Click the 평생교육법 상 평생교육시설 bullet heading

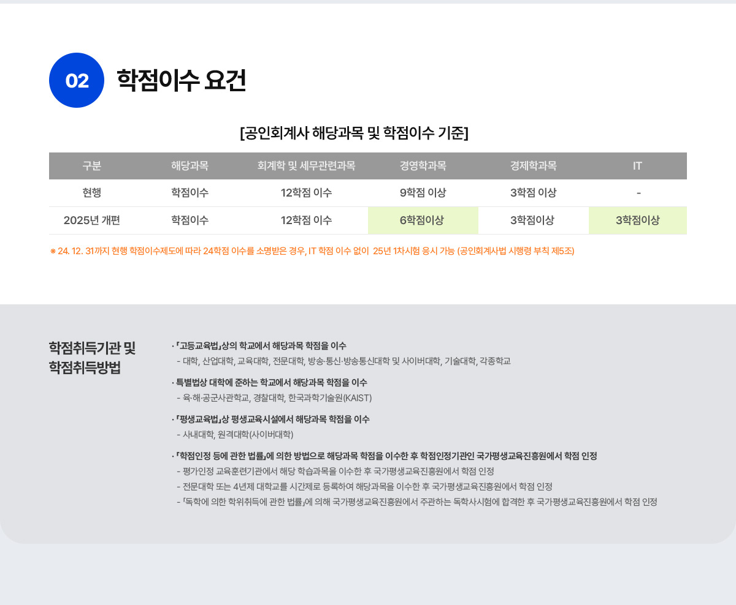272,419
